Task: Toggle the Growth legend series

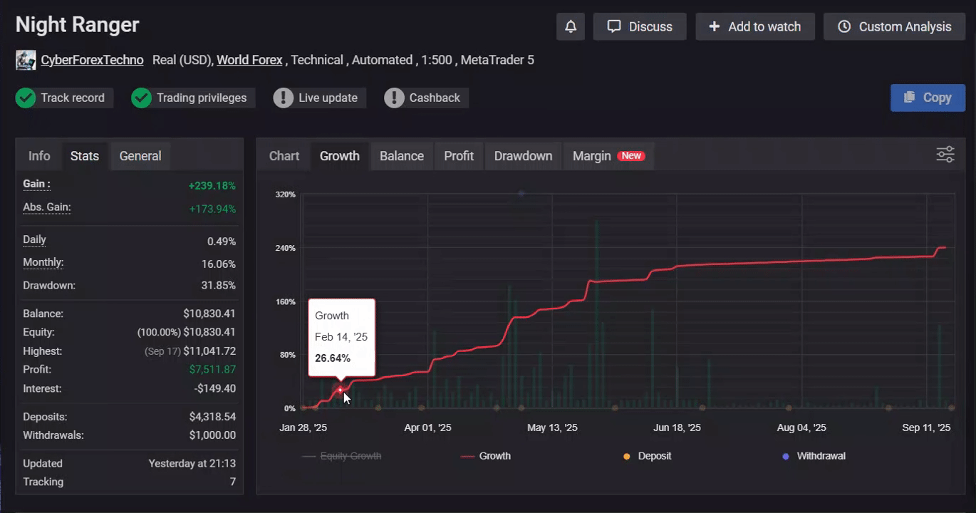Action: click(486, 456)
